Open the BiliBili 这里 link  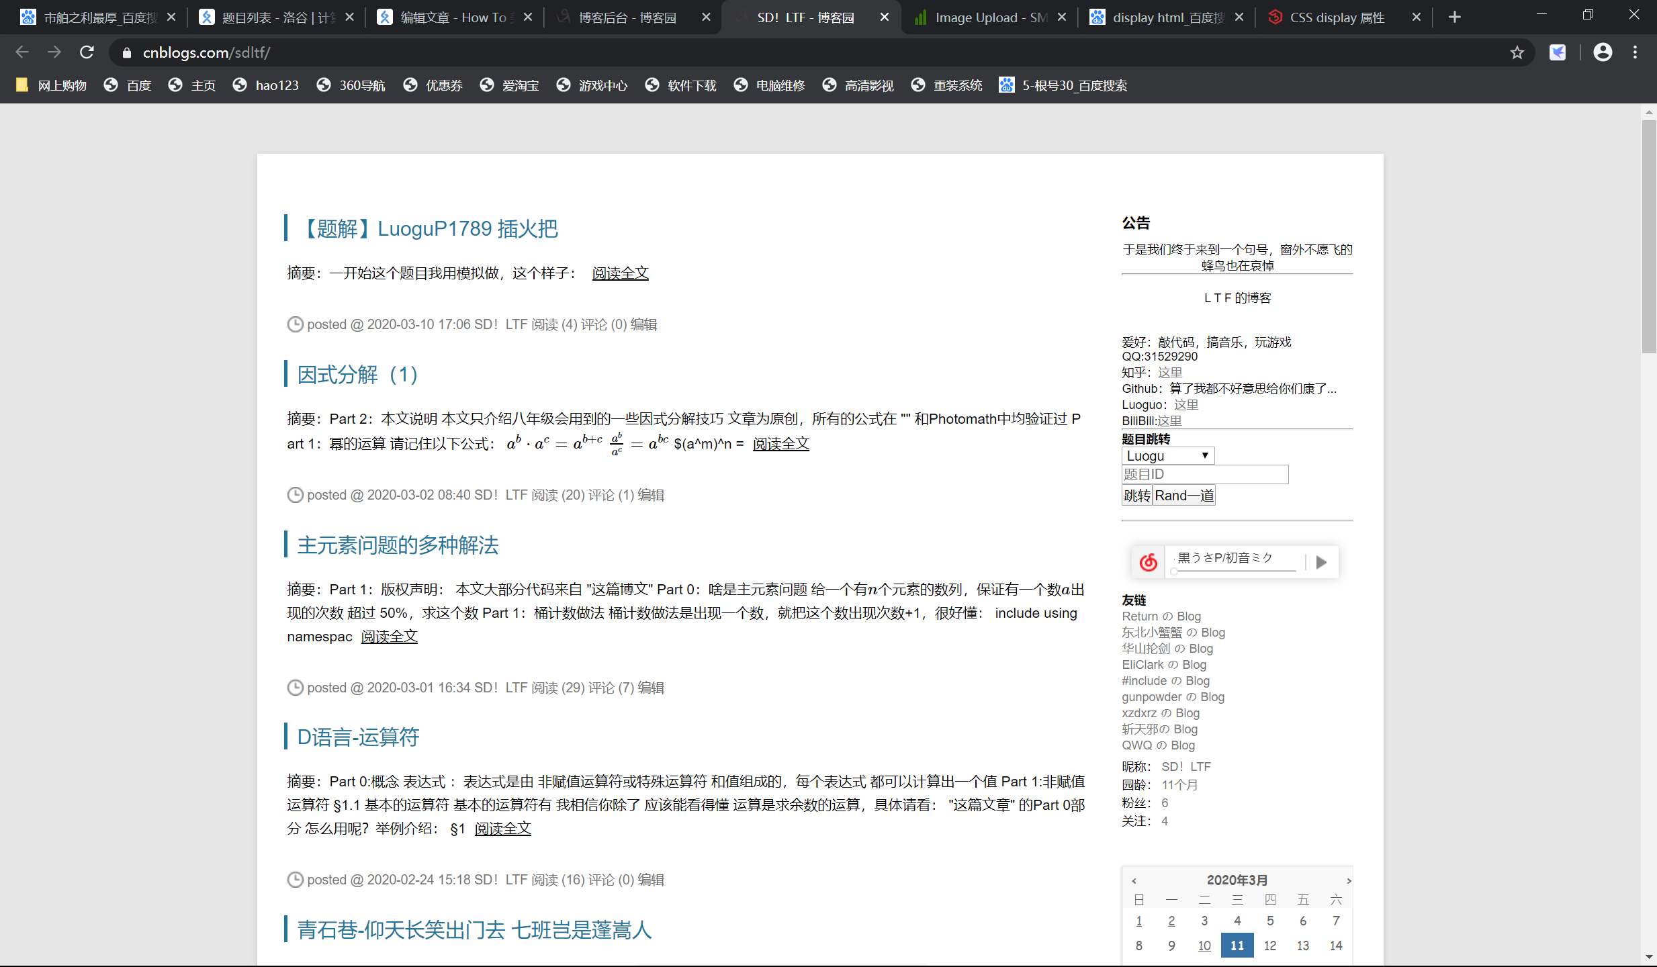pos(1169,421)
